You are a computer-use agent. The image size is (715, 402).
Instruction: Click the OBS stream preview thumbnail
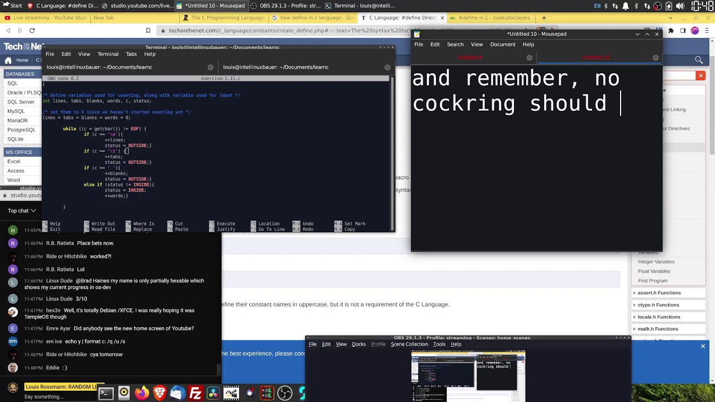click(x=468, y=376)
